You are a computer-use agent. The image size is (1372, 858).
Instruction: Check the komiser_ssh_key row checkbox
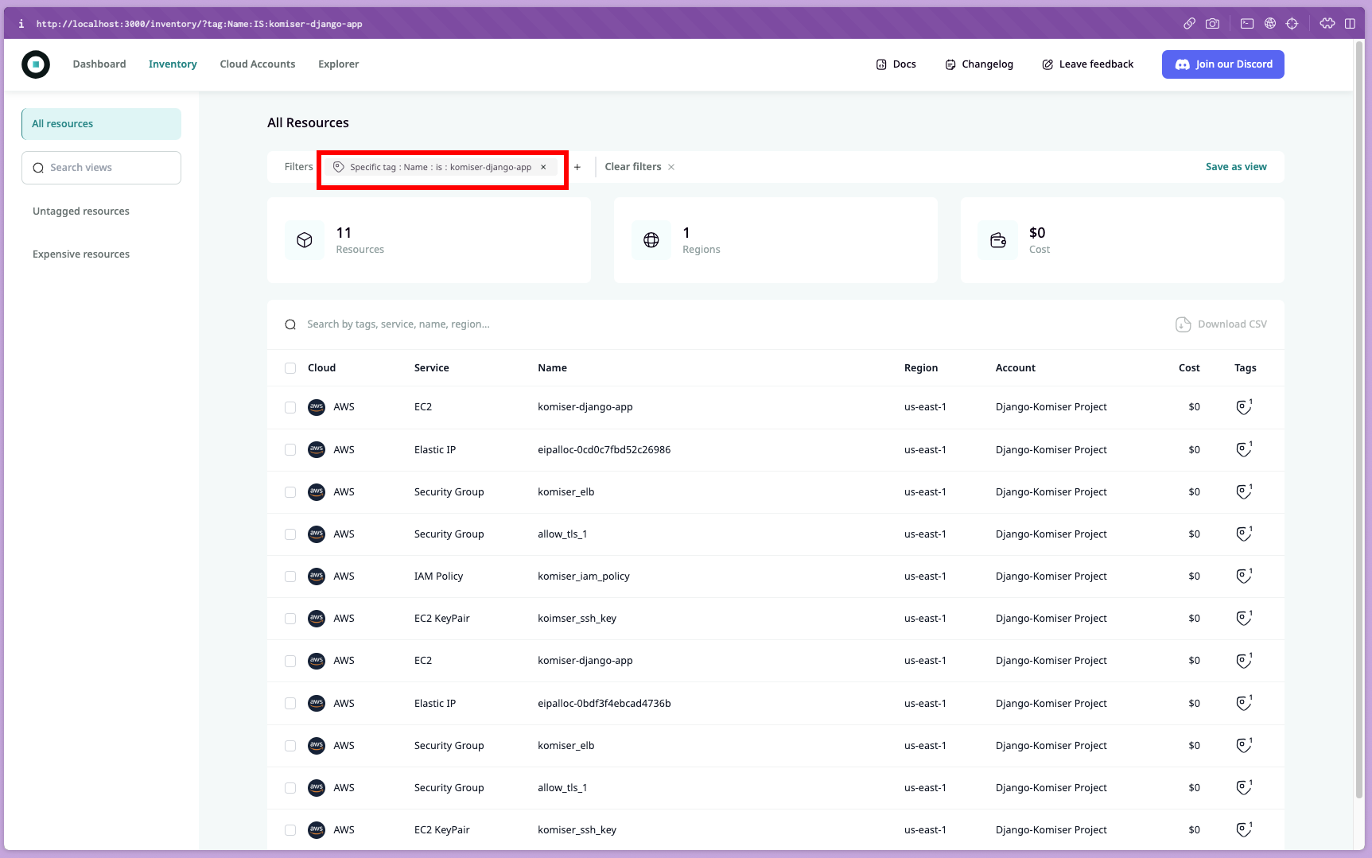[x=290, y=830]
